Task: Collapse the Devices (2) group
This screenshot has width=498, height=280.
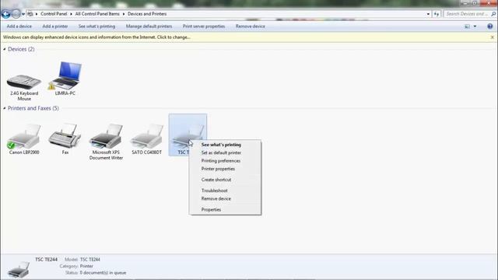Action: [5, 49]
